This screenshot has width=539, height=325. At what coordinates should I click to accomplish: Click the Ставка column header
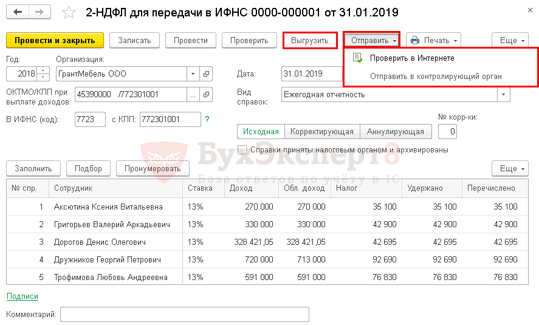click(x=203, y=188)
